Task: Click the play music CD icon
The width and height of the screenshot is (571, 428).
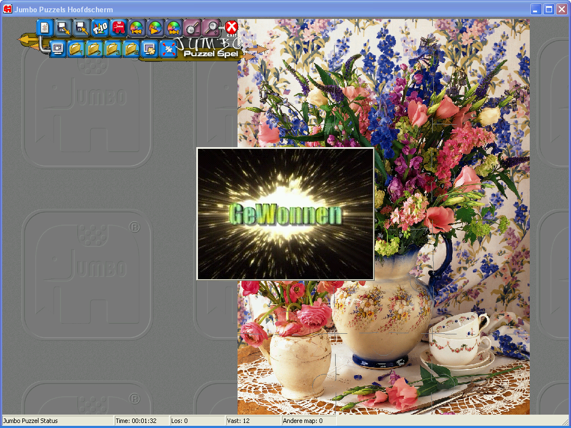Action: click(155, 28)
